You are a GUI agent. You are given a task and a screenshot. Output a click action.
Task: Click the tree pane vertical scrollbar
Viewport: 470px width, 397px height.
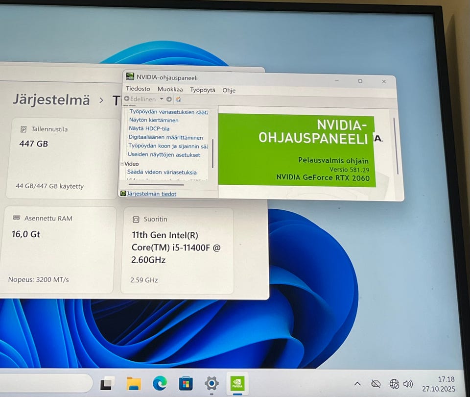[212, 153]
